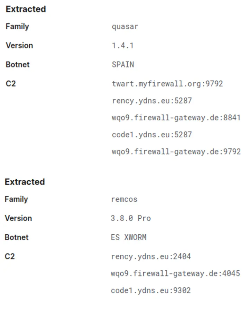Click the rency.ydns.eu:2404 C2 entry
Screen dimensions: 249x309
(x=151, y=256)
